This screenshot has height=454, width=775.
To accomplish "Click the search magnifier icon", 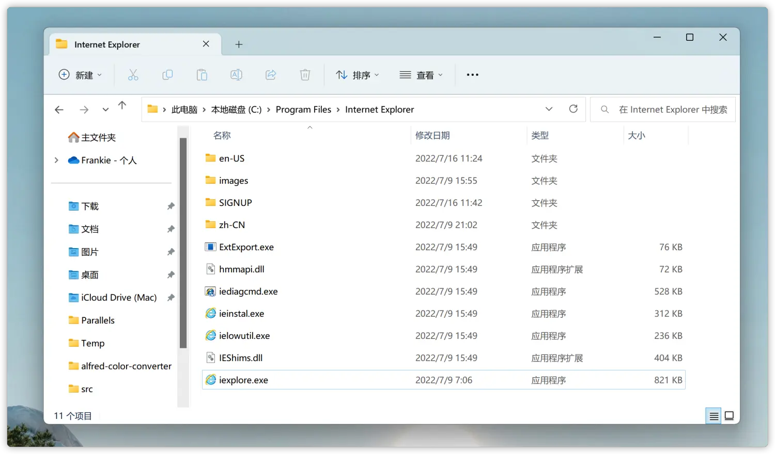I will [605, 109].
